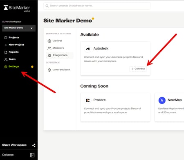
Task: Click the Give Feedback icon
Action: coord(49,70)
